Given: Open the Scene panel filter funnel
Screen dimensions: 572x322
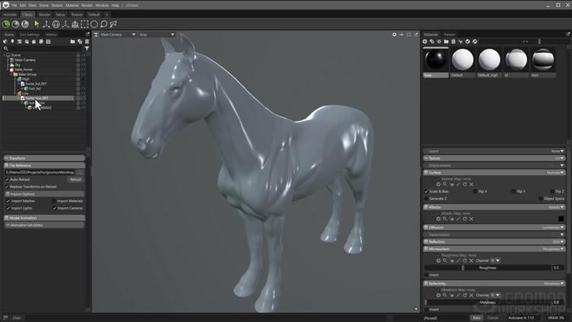Looking at the screenshot, I should (x=87, y=48).
